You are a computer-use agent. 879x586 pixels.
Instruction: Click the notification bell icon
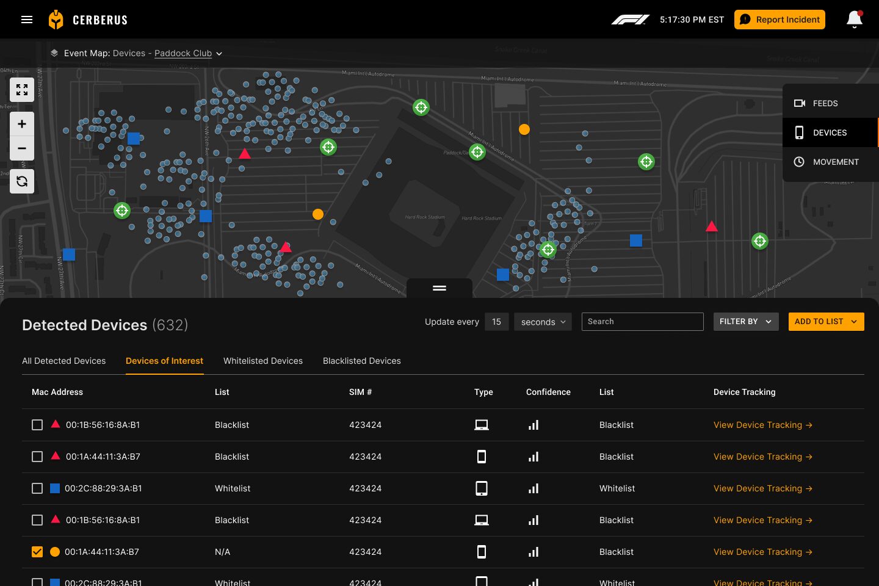click(855, 20)
